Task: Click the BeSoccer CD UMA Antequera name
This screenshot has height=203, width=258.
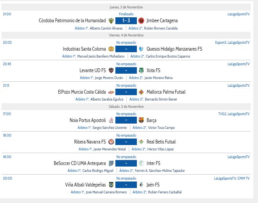Action: 80,163
